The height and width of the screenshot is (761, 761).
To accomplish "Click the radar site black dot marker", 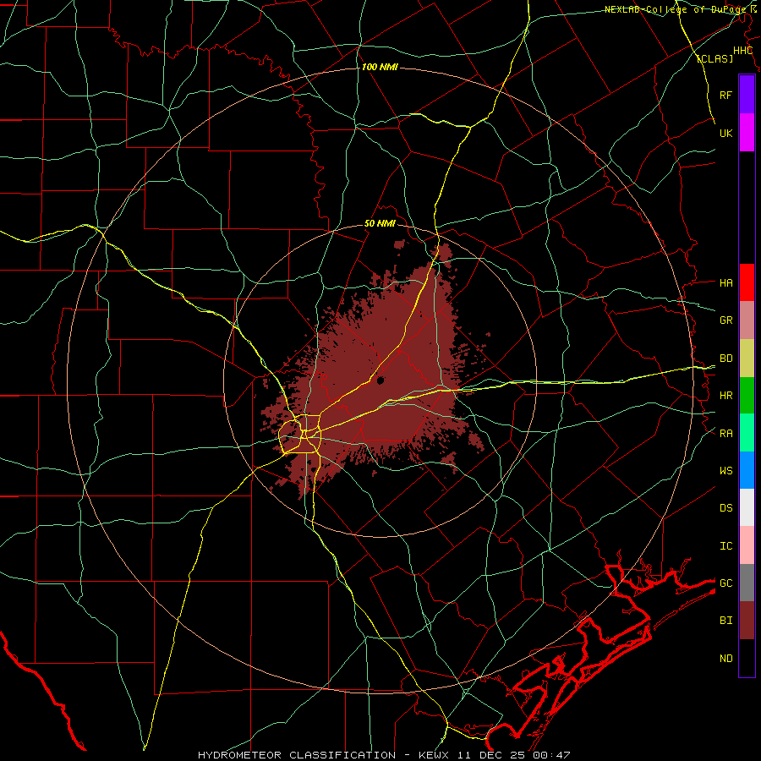I will coord(380,380).
